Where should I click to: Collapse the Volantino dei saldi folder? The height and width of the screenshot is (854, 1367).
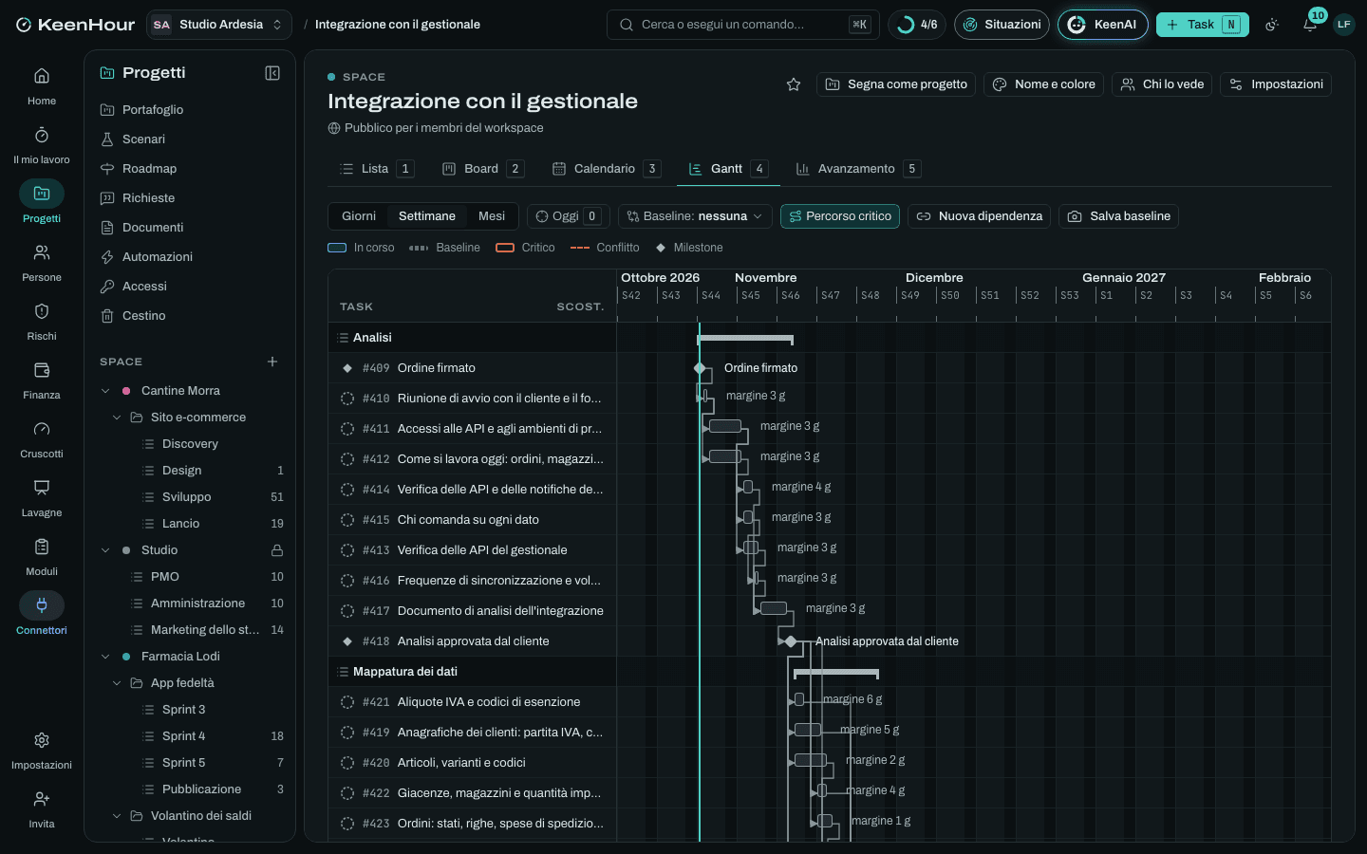click(x=117, y=816)
